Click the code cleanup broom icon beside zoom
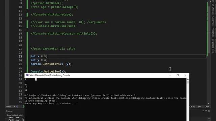Viewport: 216px width, 121px height. pos(17,107)
